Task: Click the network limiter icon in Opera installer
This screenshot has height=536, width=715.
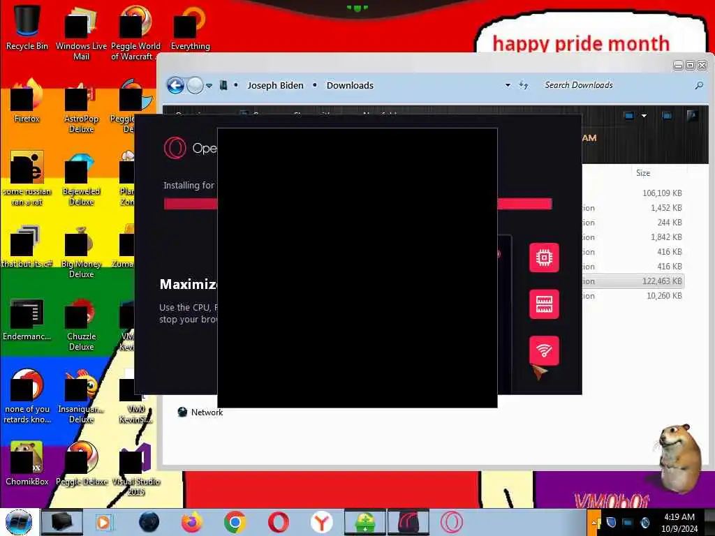Action: coord(544,350)
